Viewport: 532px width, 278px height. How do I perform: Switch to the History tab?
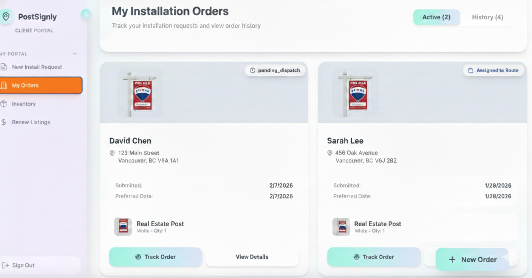(487, 17)
